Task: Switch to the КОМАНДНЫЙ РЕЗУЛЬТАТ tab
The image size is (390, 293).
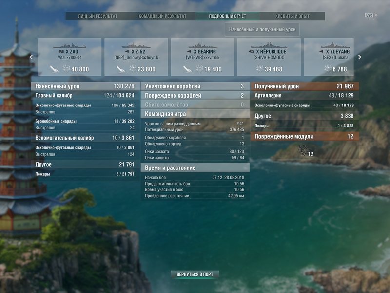Action: [162, 16]
